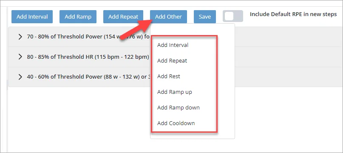Screen dimensions: 343x153
Task: Select Add Ramp up menu entry
Action: (174, 92)
